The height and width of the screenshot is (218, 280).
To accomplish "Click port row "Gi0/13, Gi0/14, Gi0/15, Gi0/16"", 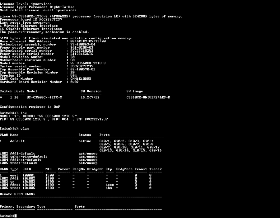I will point(131,150).
